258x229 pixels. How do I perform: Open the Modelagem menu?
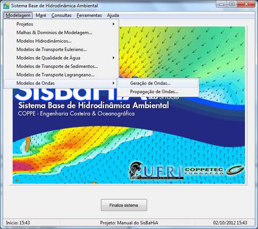click(18, 15)
